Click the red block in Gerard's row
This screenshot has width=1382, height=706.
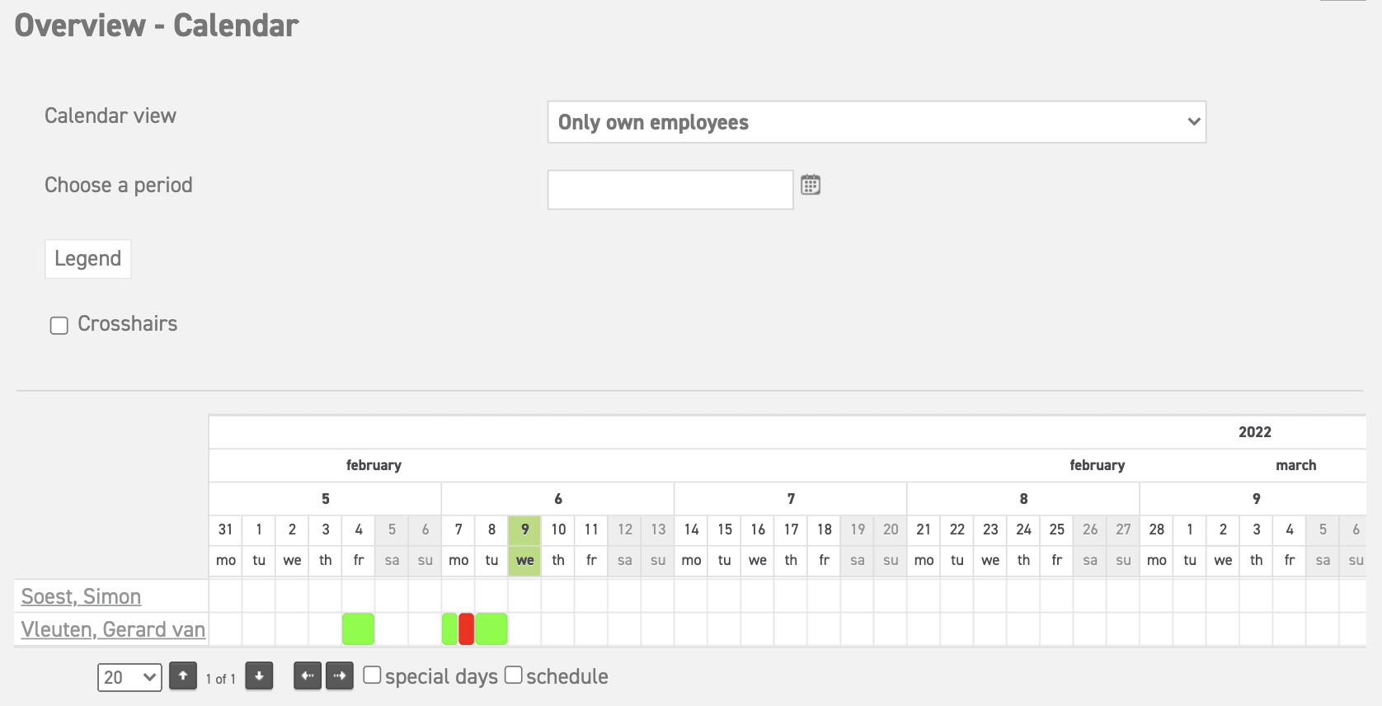click(x=466, y=629)
